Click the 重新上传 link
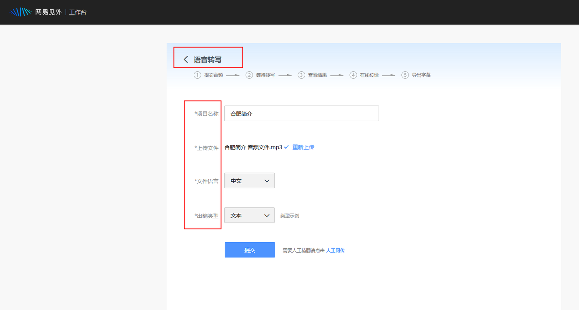The width and height of the screenshot is (579, 310). pos(303,147)
